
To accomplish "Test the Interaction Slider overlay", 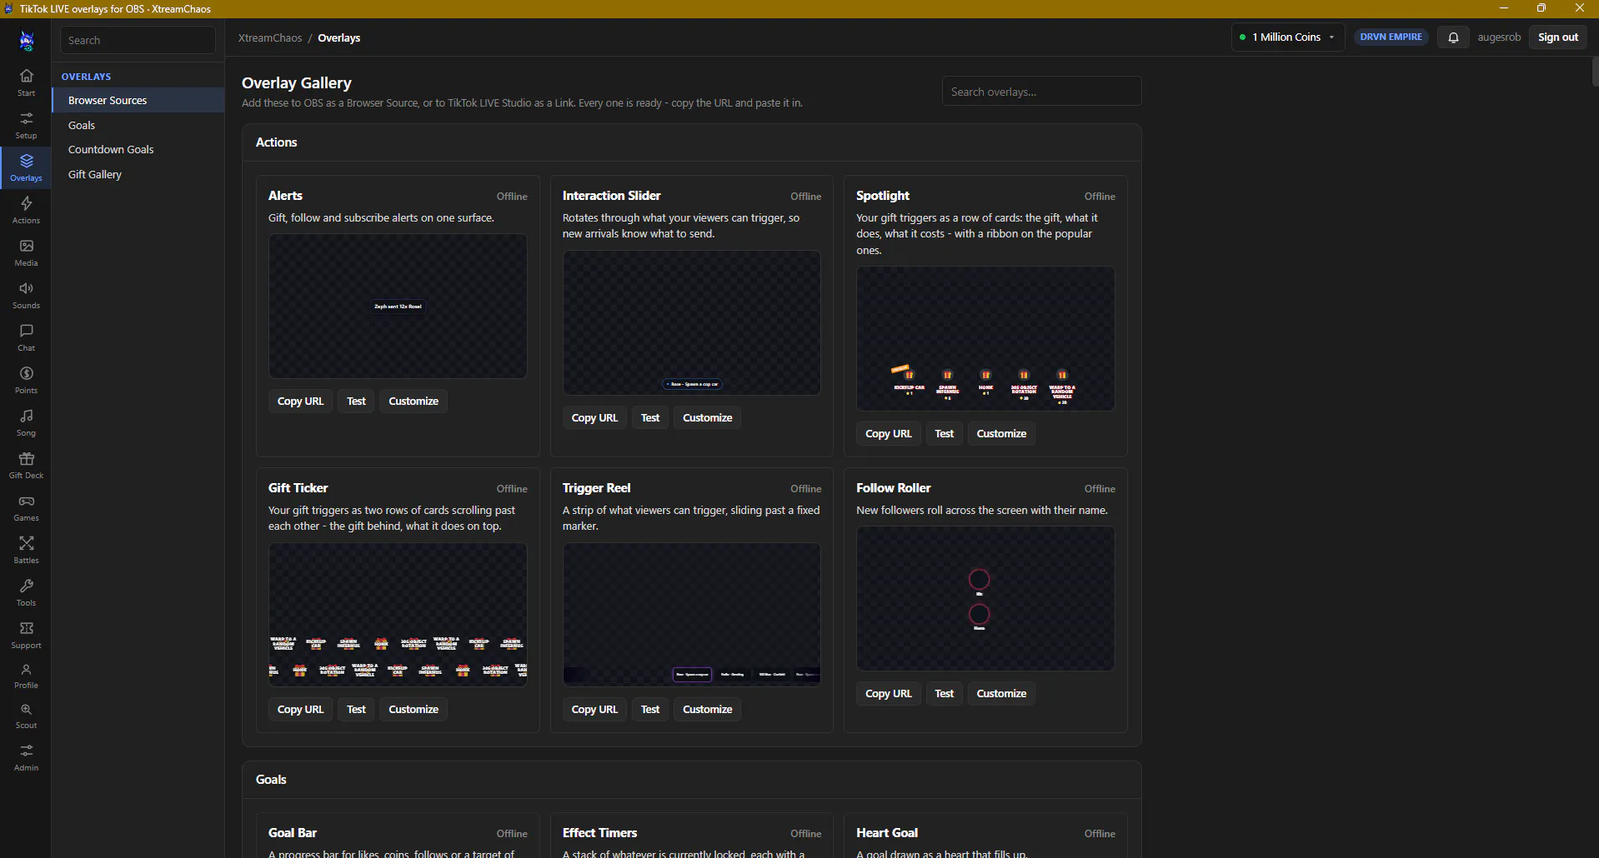I will click(x=650, y=418).
